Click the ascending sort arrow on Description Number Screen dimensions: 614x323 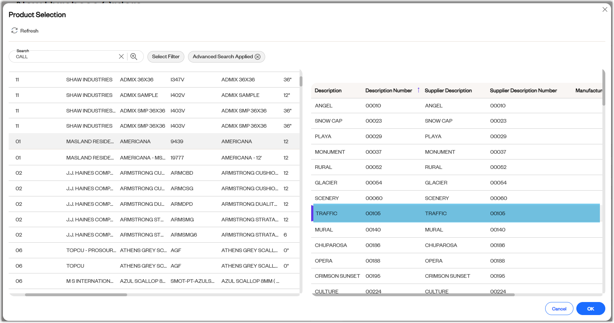(x=418, y=90)
